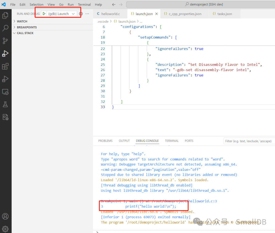Open the Accounts menu icon
Screen dimensions: 275x233
pos(5,216)
